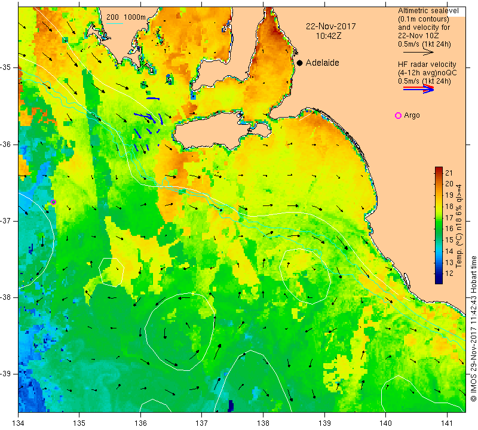478x430 pixels.
Task: Click the 141 longitude axis label
Action: tap(447, 423)
